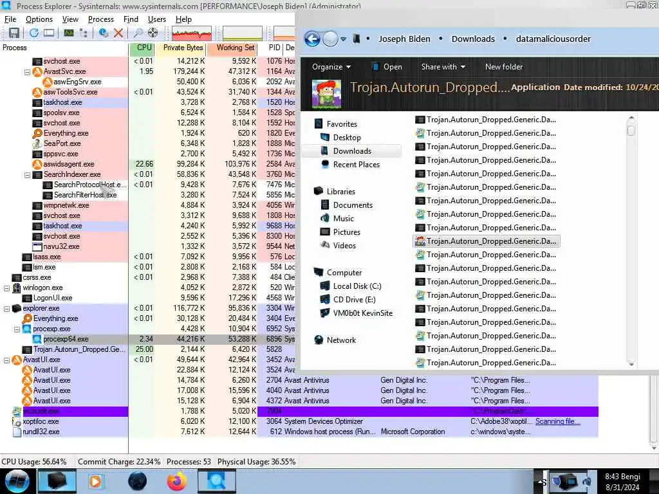Click the CD Drive (E:) icon

(x=325, y=300)
